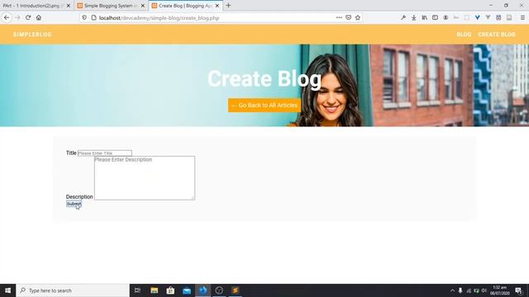The image size is (529, 297).
Task: Open Sublime Text from the taskbar
Action: (235, 290)
